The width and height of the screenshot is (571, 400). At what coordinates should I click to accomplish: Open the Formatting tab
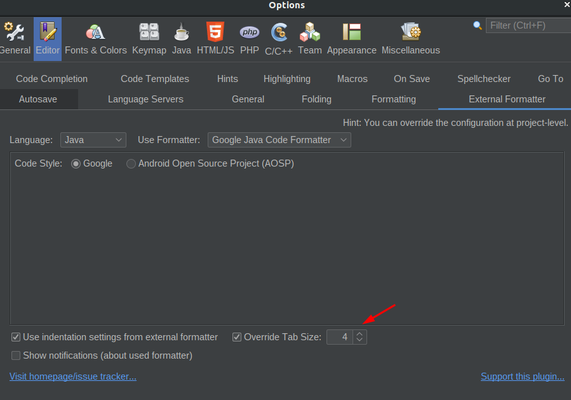click(393, 99)
